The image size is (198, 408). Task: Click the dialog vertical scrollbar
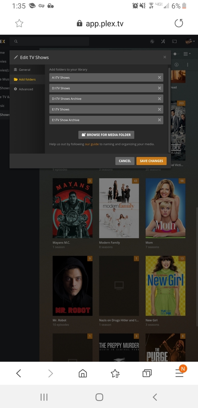(x=169, y=109)
